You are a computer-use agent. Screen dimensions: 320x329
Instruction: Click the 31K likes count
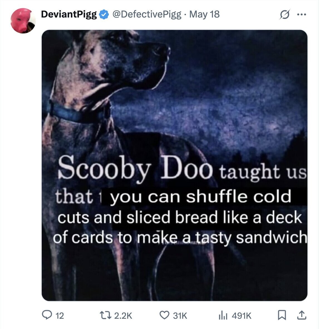pyautogui.click(x=180, y=316)
